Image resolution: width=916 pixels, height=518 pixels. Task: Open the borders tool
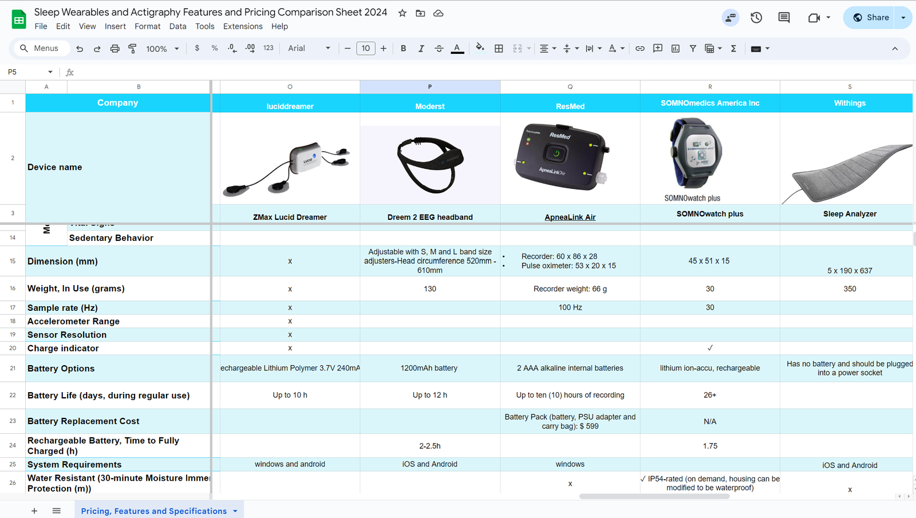499,49
